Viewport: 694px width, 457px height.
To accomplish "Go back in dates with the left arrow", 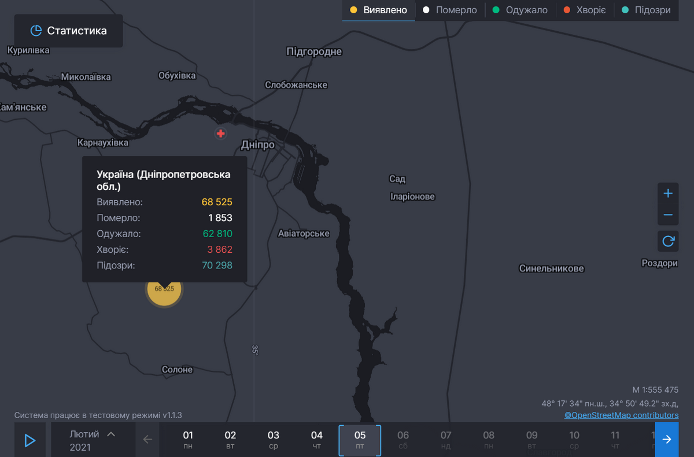I will coord(147,440).
